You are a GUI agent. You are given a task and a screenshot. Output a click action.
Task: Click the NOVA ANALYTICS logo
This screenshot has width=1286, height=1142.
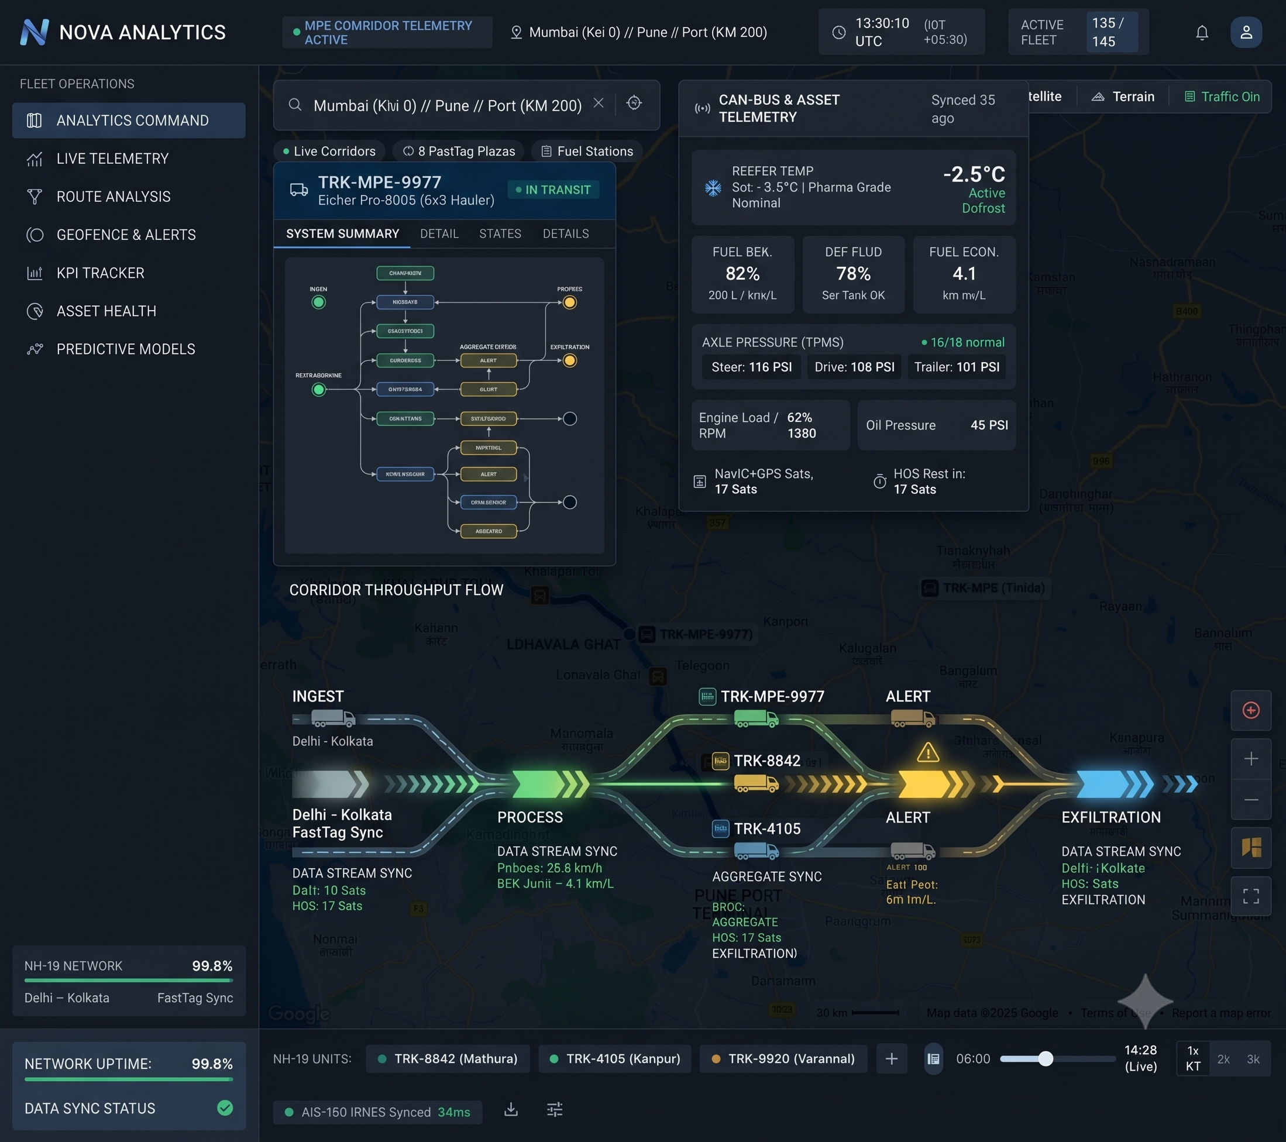coord(123,32)
